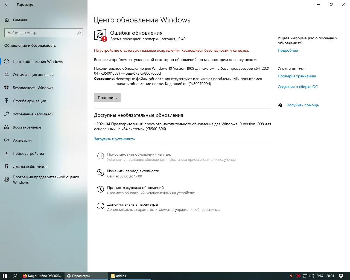Viewport: 350px width, 280px height.
Task: Click the shield icon for Windows Security
Action: (x=7, y=88)
